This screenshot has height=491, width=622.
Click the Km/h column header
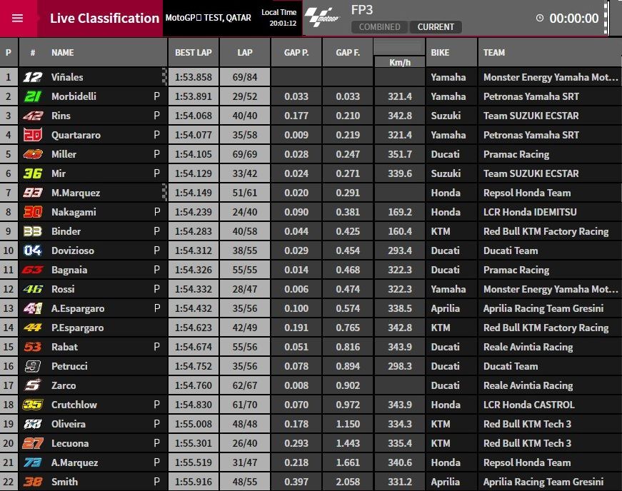click(x=400, y=62)
